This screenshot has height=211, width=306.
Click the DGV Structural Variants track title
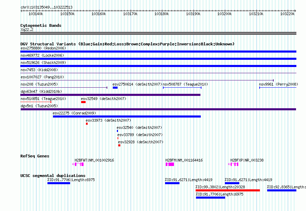(x=128, y=44)
